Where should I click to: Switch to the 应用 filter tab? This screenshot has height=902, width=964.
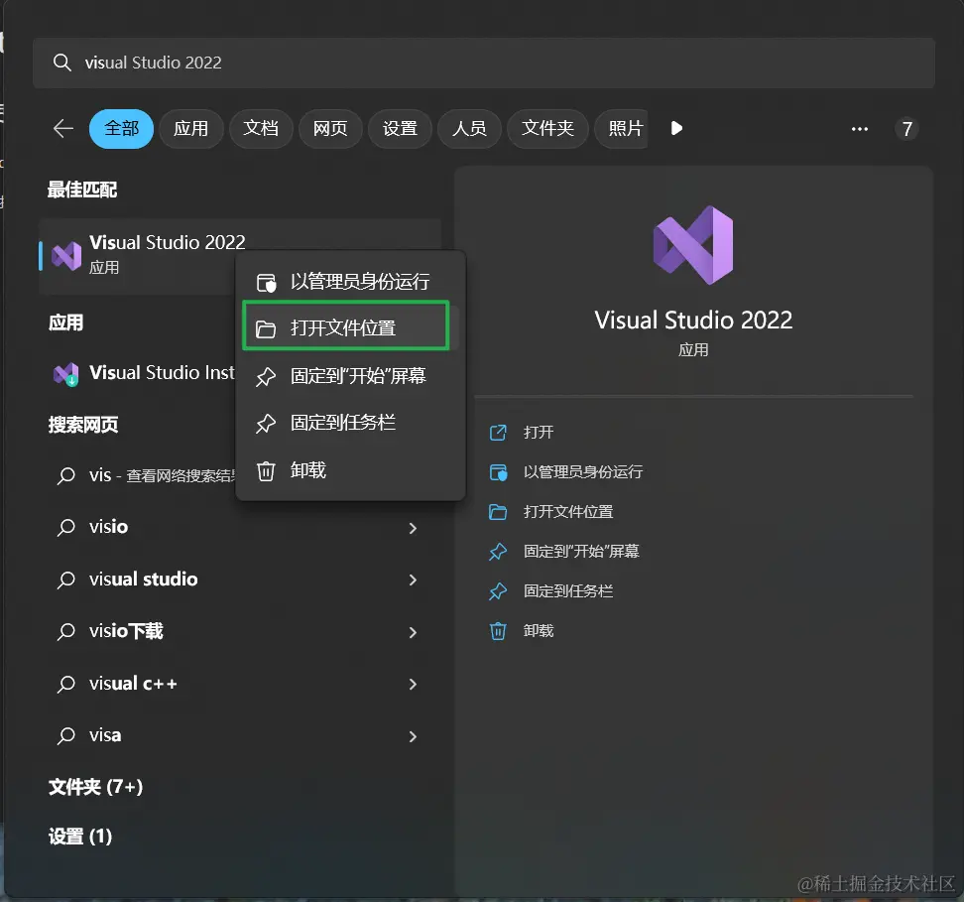pyautogui.click(x=190, y=129)
